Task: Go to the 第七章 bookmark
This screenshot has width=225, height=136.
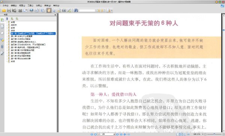Action: [22, 50]
